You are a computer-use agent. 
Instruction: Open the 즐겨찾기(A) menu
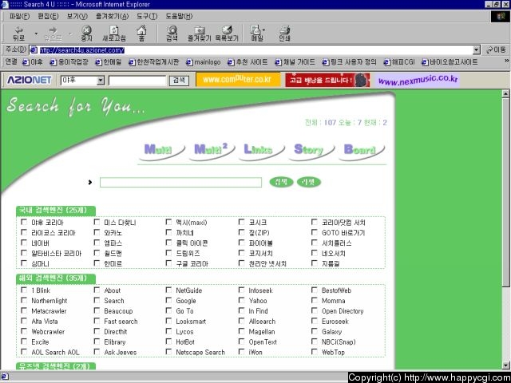tap(112, 16)
